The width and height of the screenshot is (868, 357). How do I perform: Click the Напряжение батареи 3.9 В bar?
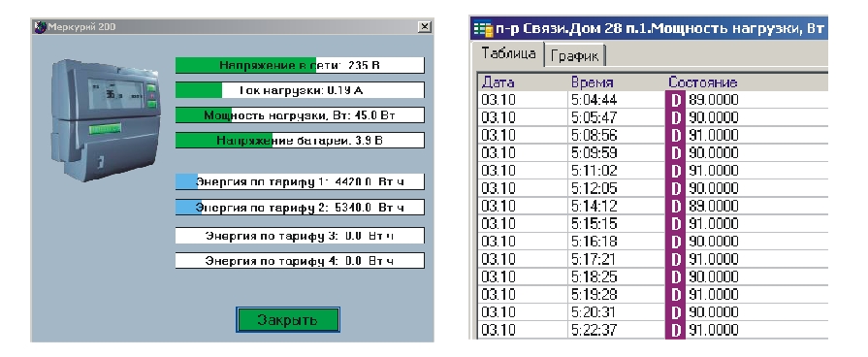point(300,140)
